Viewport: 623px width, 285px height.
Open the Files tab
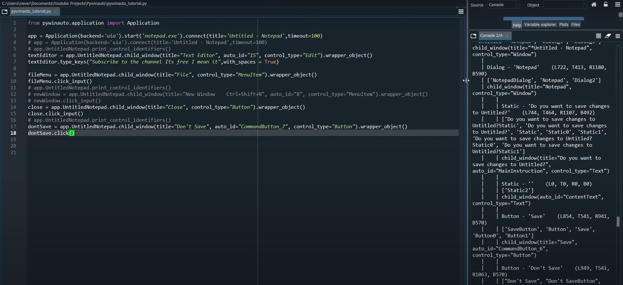click(x=576, y=25)
